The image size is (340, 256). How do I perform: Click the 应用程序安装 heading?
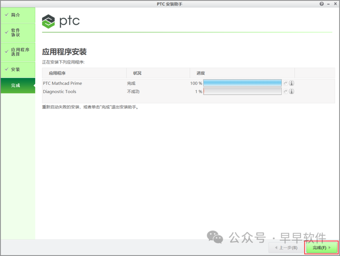(65, 52)
